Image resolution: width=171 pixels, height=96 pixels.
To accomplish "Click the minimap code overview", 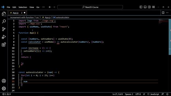I will (163, 22).
